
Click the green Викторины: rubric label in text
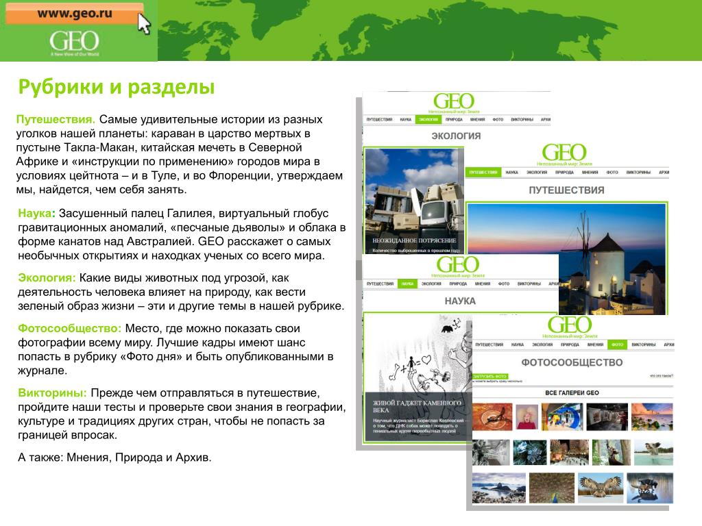click(52, 392)
